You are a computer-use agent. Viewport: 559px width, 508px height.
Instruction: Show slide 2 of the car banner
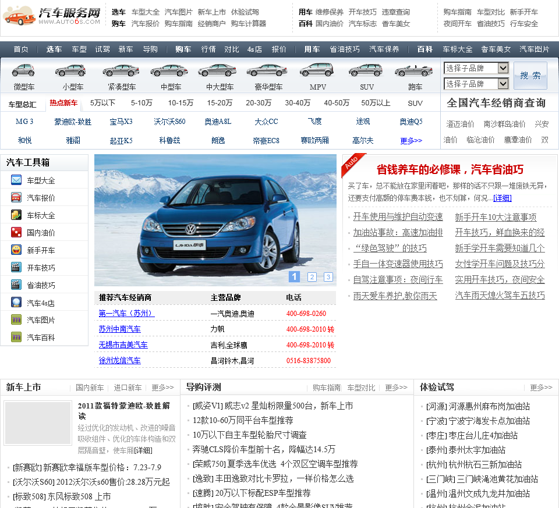point(312,277)
